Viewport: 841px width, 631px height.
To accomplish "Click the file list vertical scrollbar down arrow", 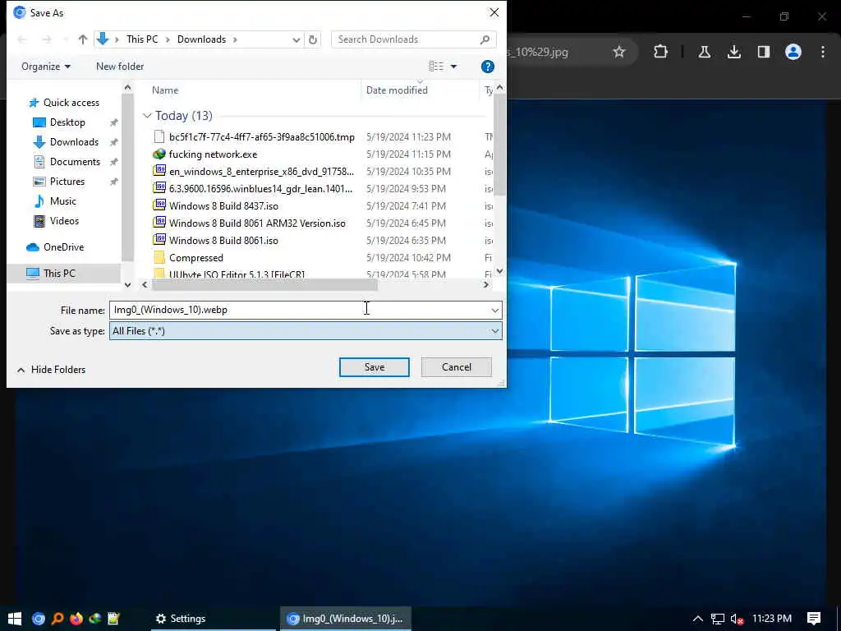I will [x=500, y=271].
